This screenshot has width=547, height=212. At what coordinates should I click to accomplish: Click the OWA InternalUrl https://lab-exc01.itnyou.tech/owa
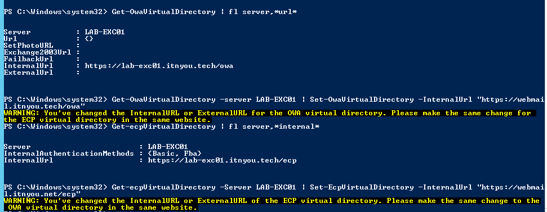[159, 66]
